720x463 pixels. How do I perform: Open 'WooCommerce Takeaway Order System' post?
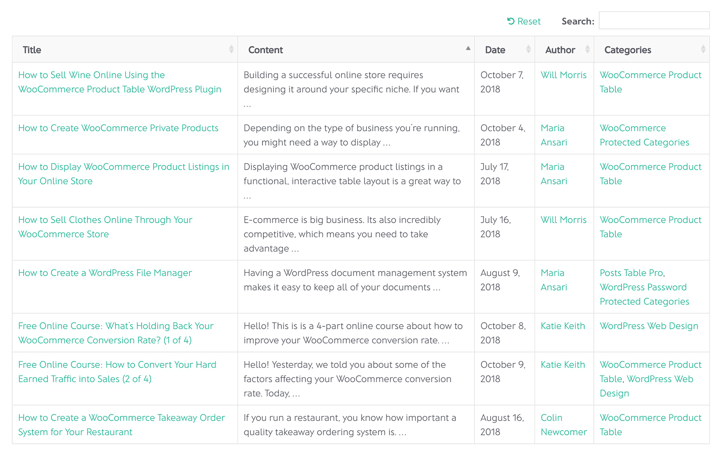click(122, 425)
